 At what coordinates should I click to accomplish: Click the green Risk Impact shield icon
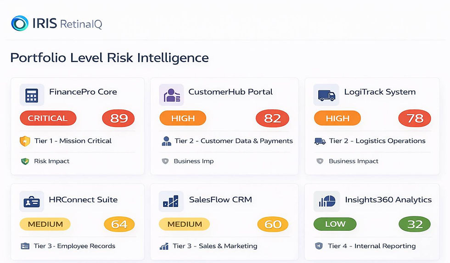(25, 161)
